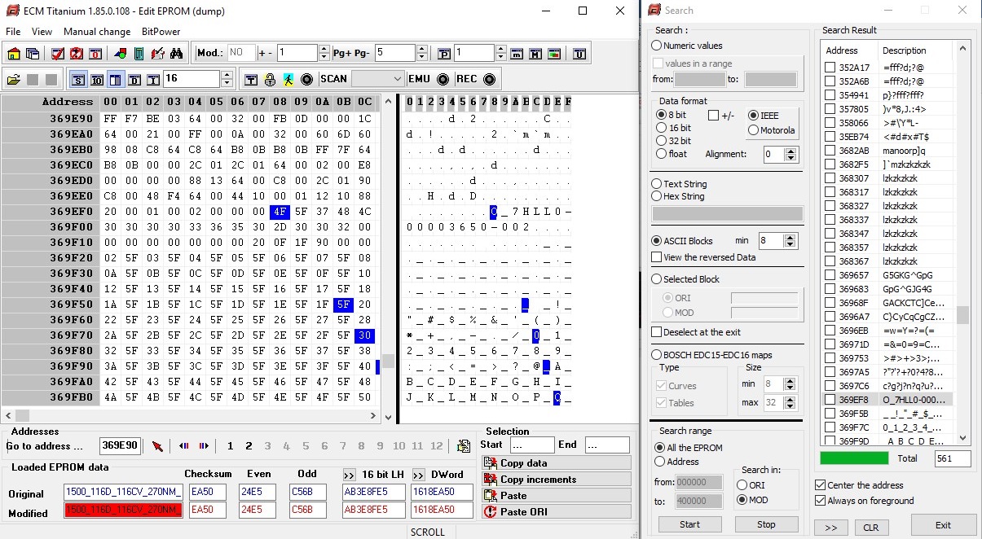Open a file with the folder icon

pos(13,79)
